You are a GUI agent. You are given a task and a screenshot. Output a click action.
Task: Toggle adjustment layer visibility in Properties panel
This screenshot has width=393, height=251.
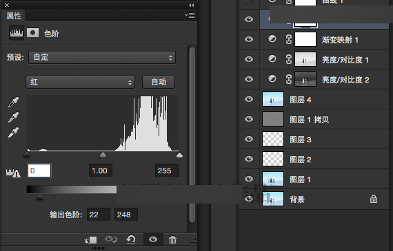coord(153,239)
